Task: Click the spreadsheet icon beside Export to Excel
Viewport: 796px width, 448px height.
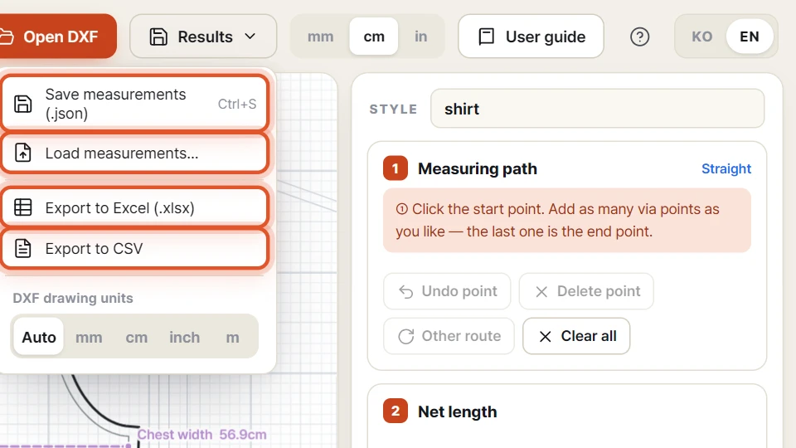Action: tap(23, 207)
